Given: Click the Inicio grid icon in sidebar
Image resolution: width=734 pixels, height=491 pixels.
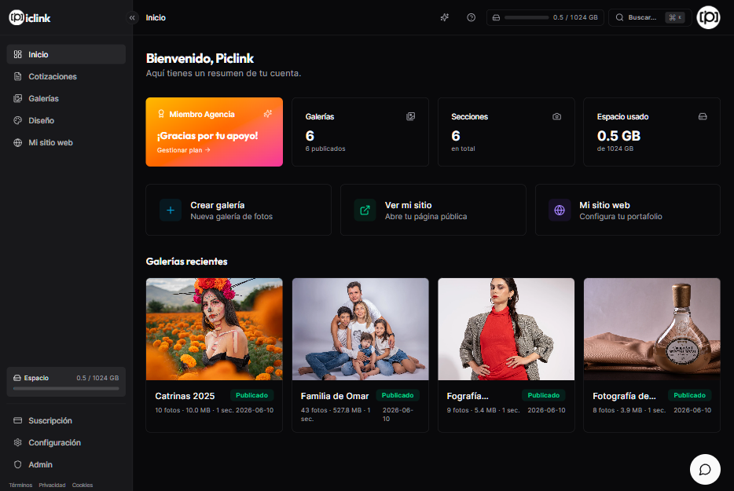Looking at the screenshot, I should [x=18, y=54].
